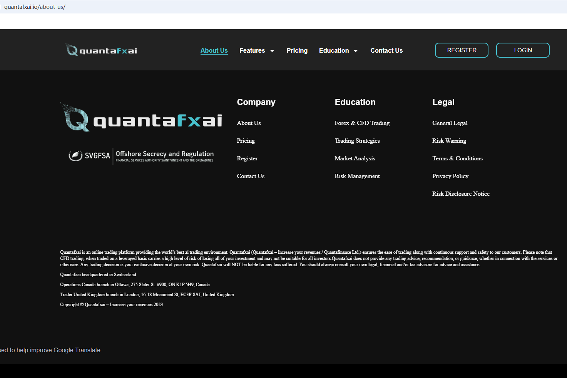Open the About Us footer link

pyautogui.click(x=249, y=123)
